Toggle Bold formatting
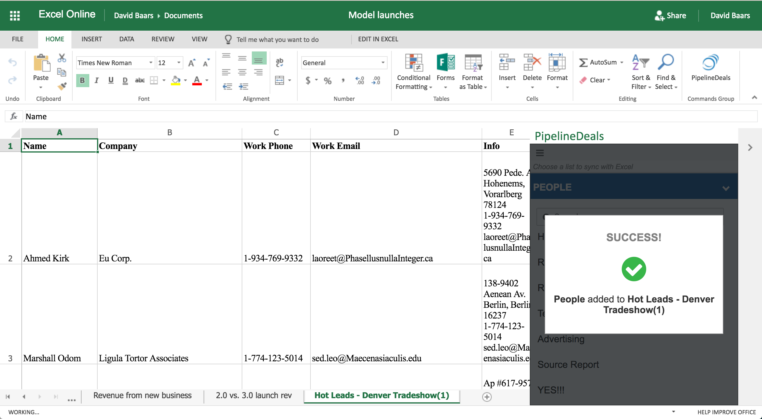The height and width of the screenshot is (419, 762). [82, 80]
